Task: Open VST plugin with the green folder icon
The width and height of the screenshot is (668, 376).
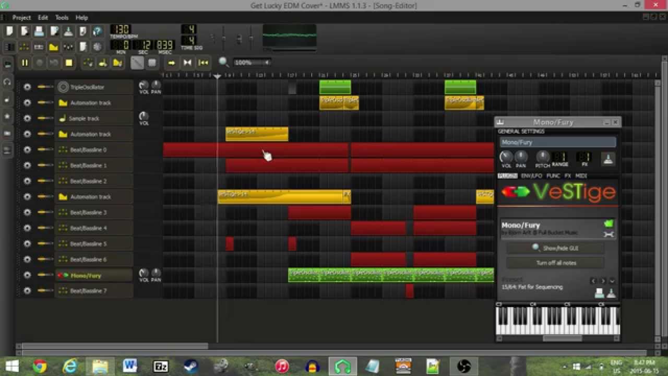Action: (x=609, y=224)
